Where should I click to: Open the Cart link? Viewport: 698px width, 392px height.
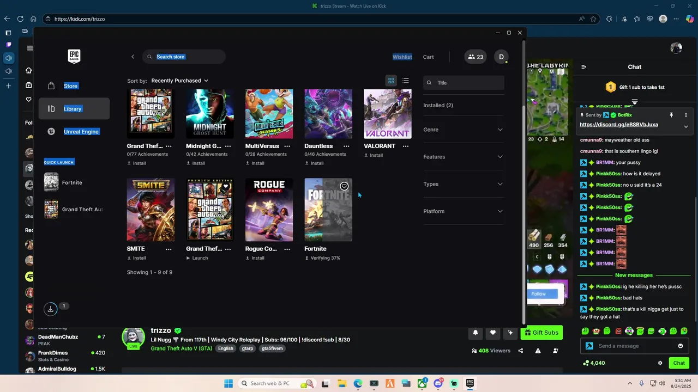pyautogui.click(x=429, y=57)
